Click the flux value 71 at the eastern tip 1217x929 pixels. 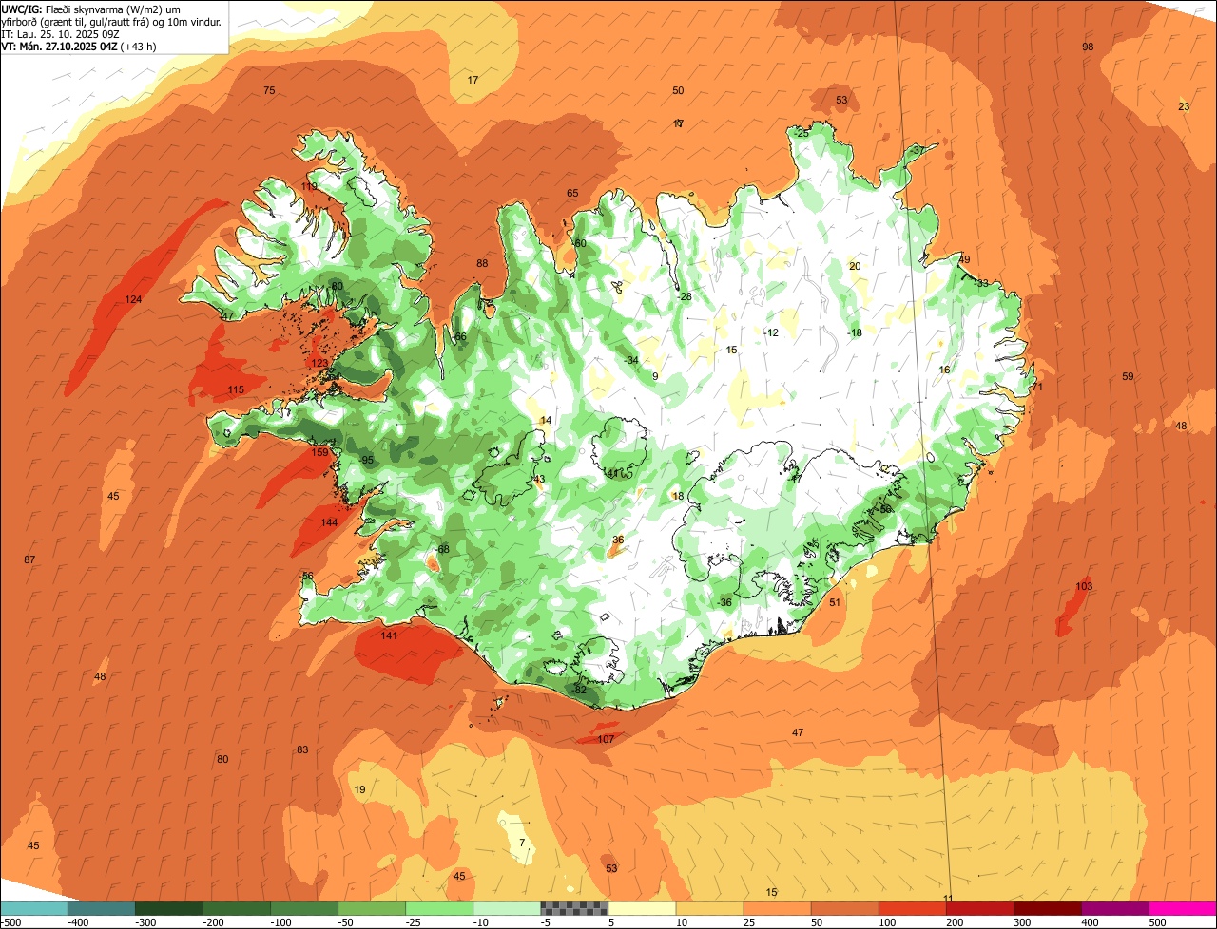[x=1037, y=387]
